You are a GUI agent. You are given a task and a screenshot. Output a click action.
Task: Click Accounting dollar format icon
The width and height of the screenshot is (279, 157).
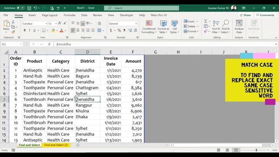pyautogui.click(x=111, y=31)
